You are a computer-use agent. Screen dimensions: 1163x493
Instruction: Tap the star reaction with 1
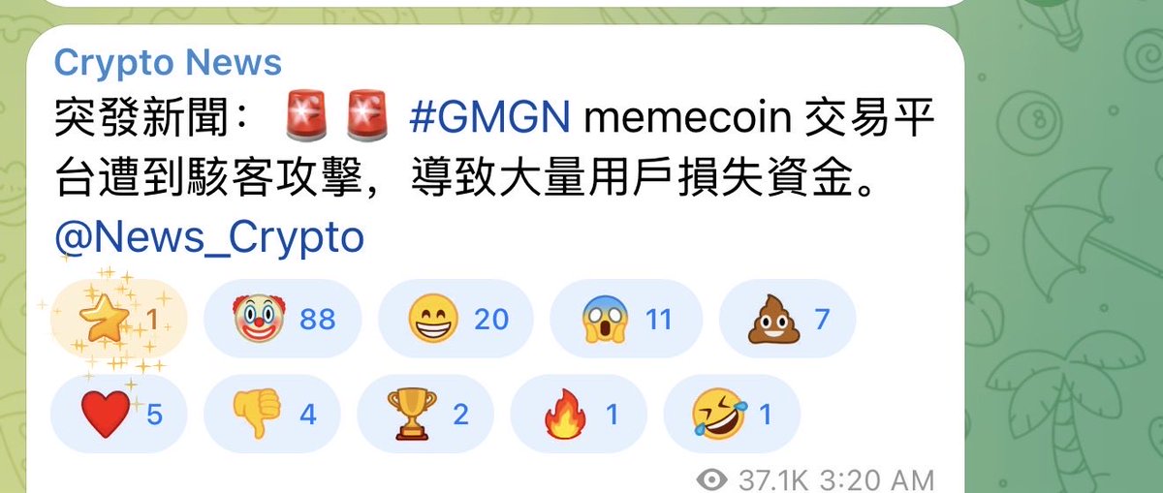118,320
